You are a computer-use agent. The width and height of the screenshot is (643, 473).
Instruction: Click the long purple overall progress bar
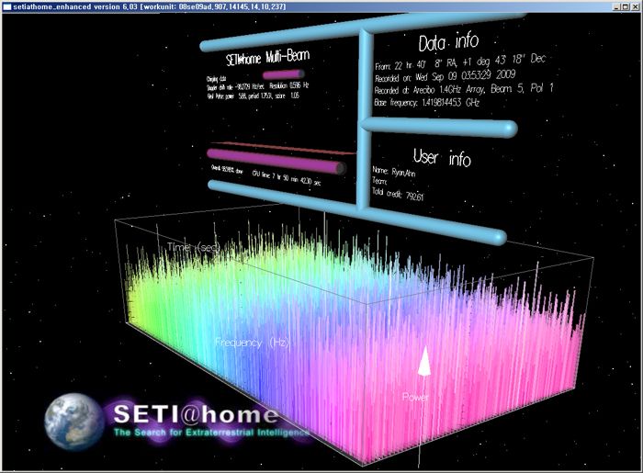[276, 161]
